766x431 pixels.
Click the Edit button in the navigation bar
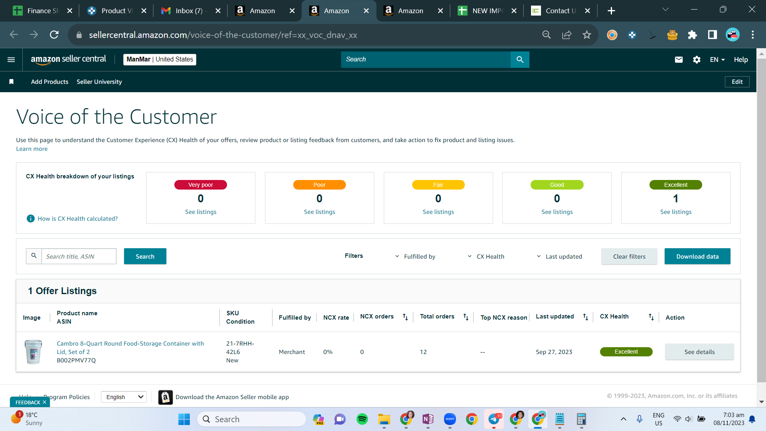click(737, 82)
